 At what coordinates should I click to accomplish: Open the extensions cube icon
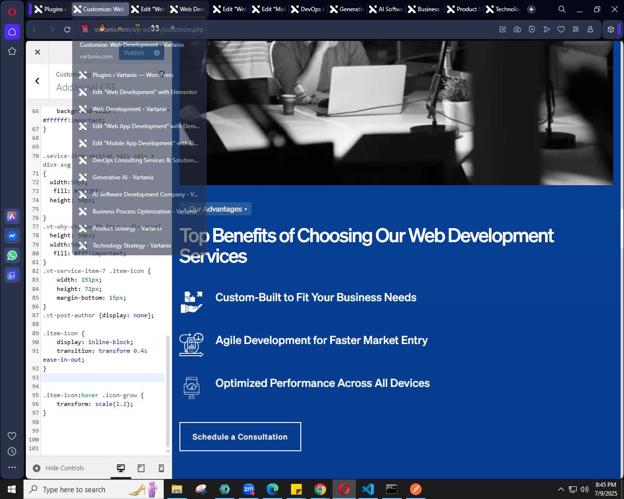click(x=611, y=30)
